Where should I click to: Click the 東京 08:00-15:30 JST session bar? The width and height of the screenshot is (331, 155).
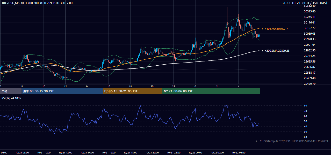click(62, 91)
